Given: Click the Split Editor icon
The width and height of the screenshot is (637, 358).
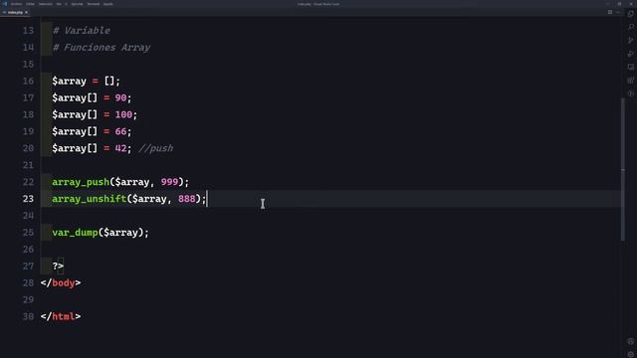Looking at the screenshot, I should 610,12.
